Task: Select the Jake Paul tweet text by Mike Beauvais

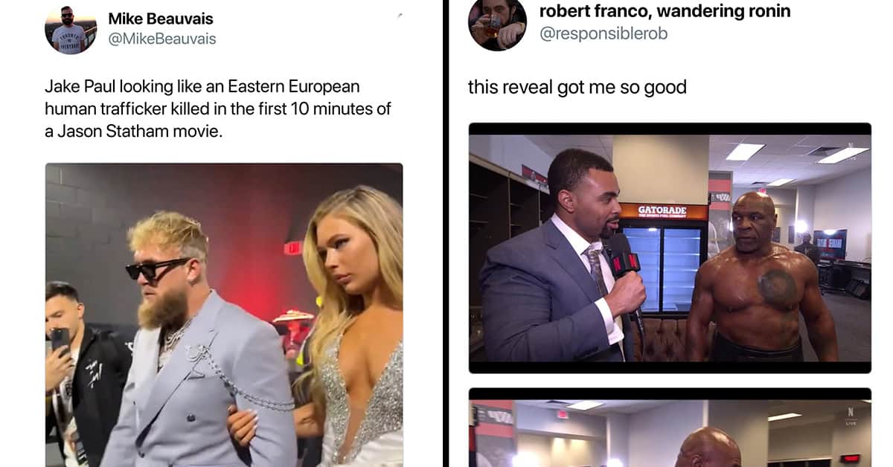Action: [x=218, y=109]
